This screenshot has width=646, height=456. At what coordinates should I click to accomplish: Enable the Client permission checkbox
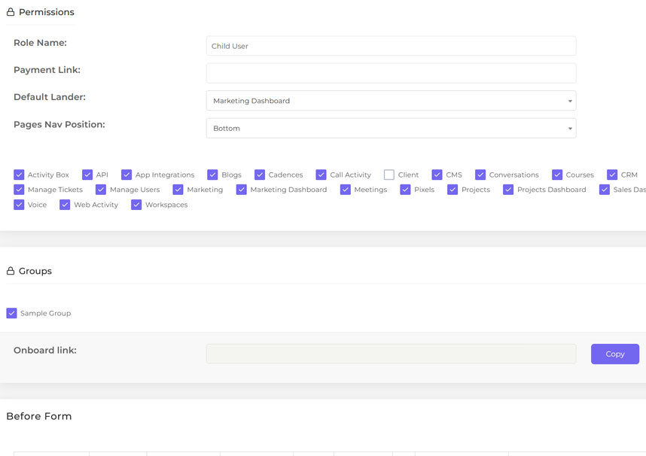coord(389,174)
